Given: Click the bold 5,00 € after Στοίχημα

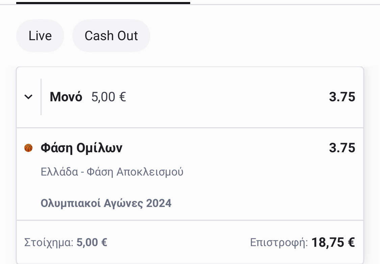Looking at the screenshot, I should click(92, 242).
